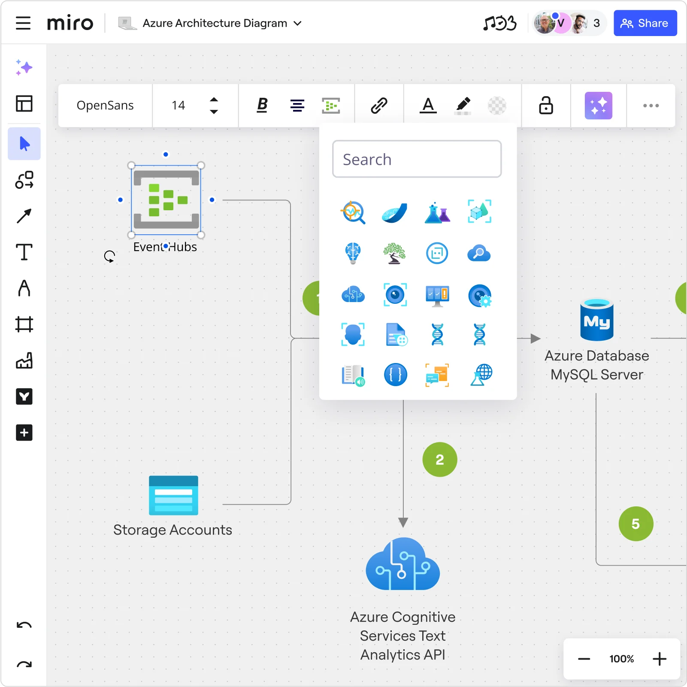The height and width of the screenshot is (687, 687).
Task: Open the hamburger main menu
Action: [23, 23]
